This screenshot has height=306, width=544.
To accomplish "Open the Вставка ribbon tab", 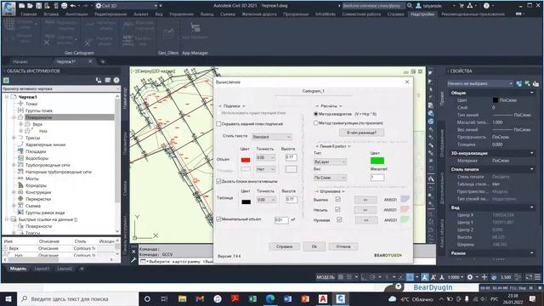I will click(x=51, y=14).
